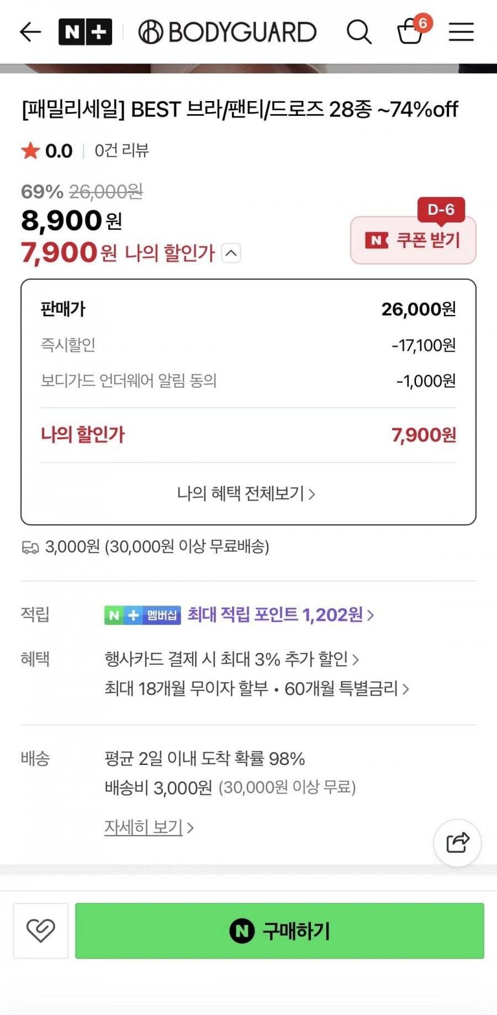Screen dimensions: 497x1015
Task: Open the N+ store home logo
Action: pyautogui.click(x=85, y=32)
